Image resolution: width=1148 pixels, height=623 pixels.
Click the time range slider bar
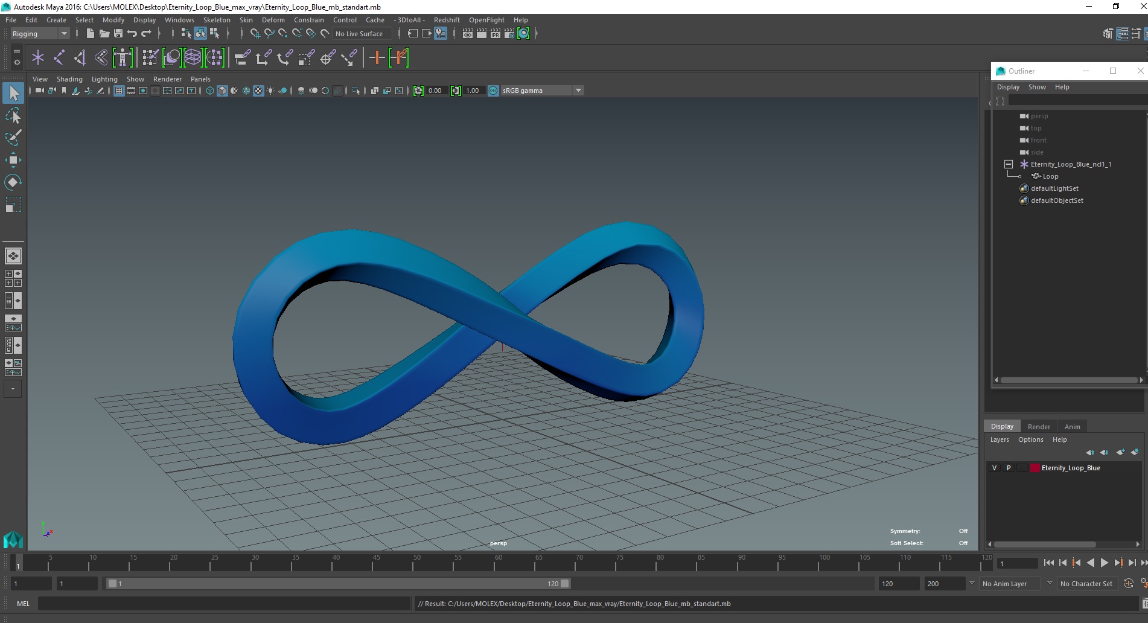click(x=338, y=584)
